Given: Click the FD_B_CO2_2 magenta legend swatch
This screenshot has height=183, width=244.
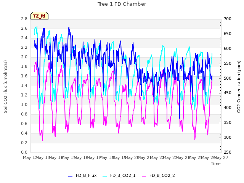Looking at the screenshot, I should tap(144, 176).
